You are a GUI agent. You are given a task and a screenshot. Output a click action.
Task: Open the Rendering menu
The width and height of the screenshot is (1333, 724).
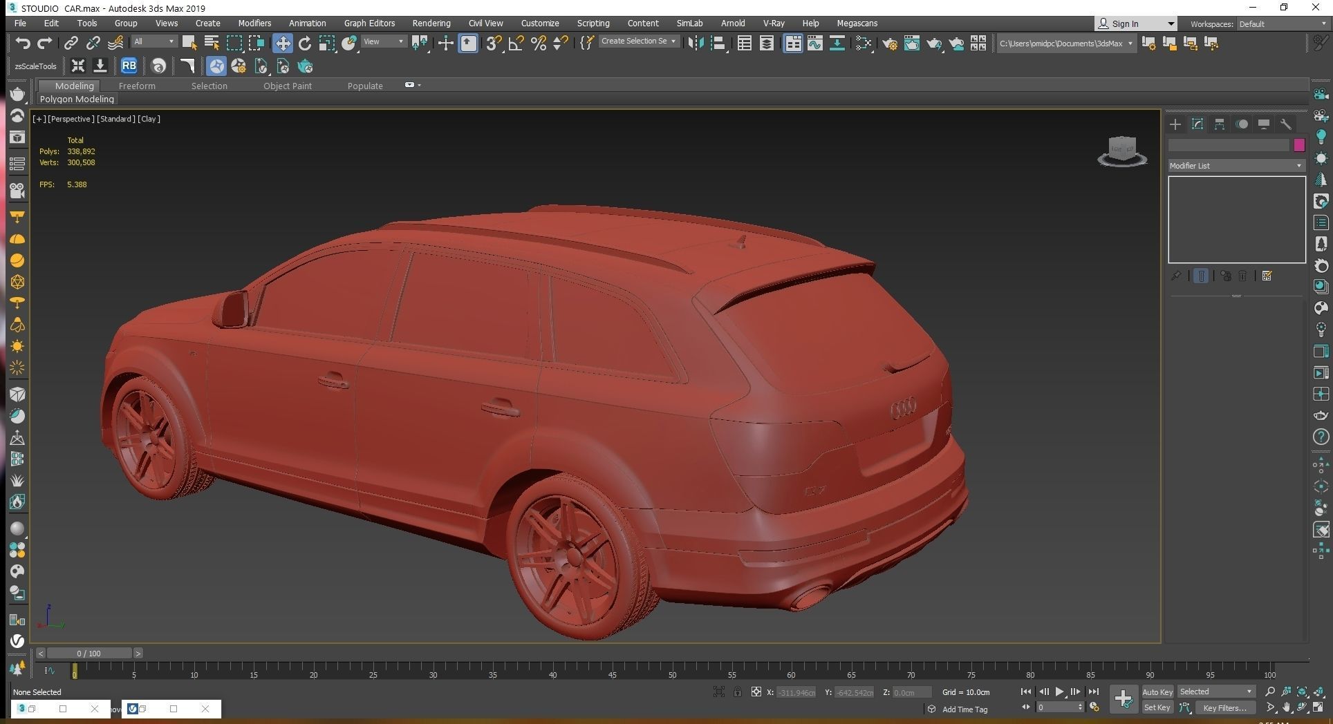431,23
